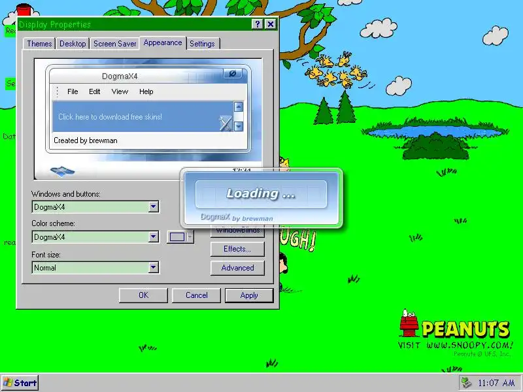523x392 pixels.
Task: Click the red desktop icon above the dialog
Action: click(x=24, y=10)
